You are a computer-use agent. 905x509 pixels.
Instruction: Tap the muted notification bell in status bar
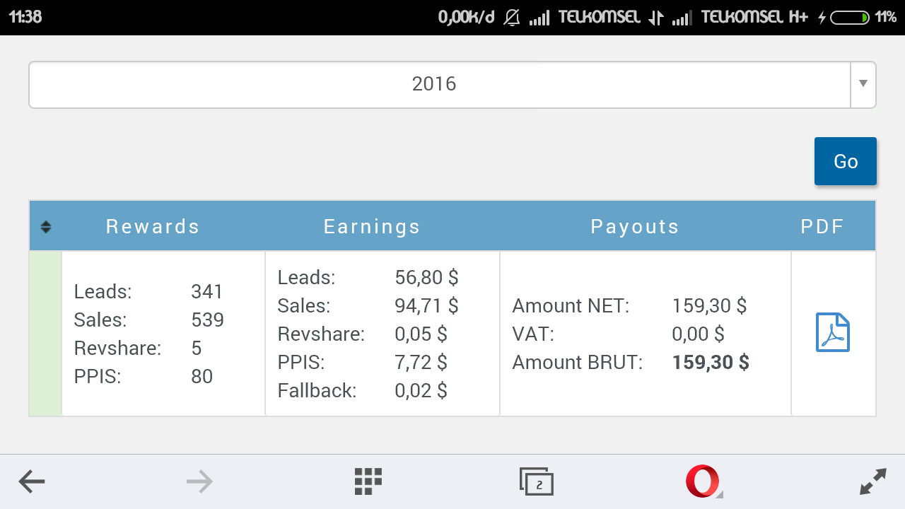click(512, 17)
